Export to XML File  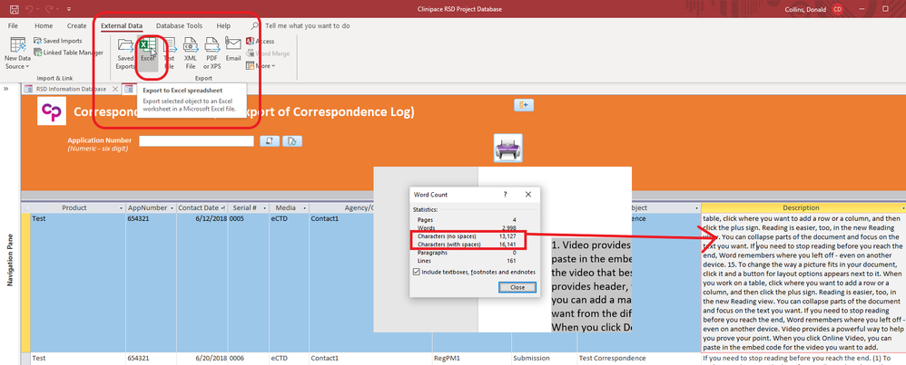(191, 53)
